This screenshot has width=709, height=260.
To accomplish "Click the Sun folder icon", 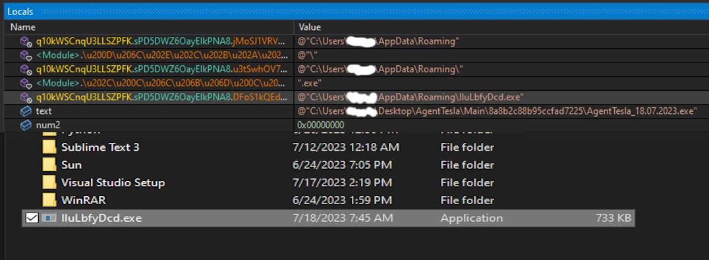I will click(49, 165).
